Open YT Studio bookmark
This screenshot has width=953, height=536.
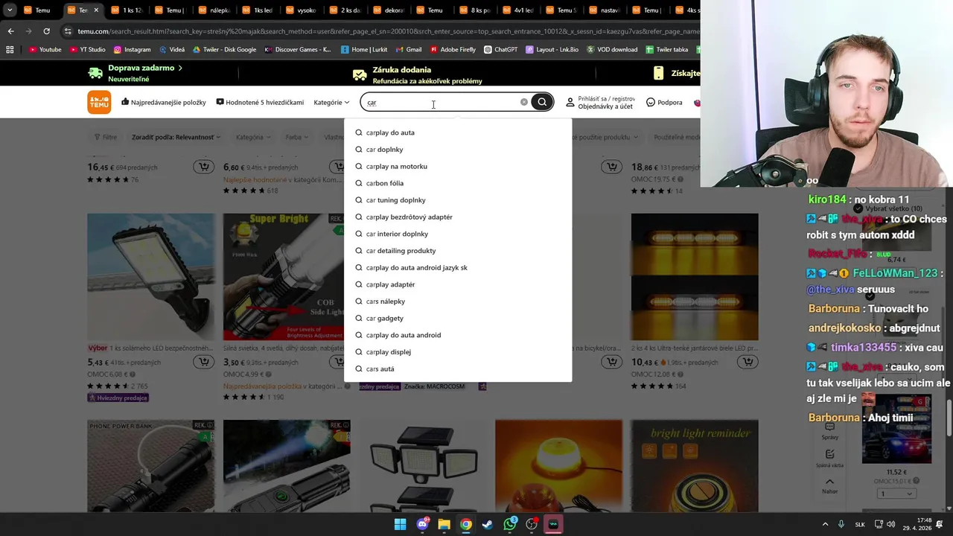[87, 50]
